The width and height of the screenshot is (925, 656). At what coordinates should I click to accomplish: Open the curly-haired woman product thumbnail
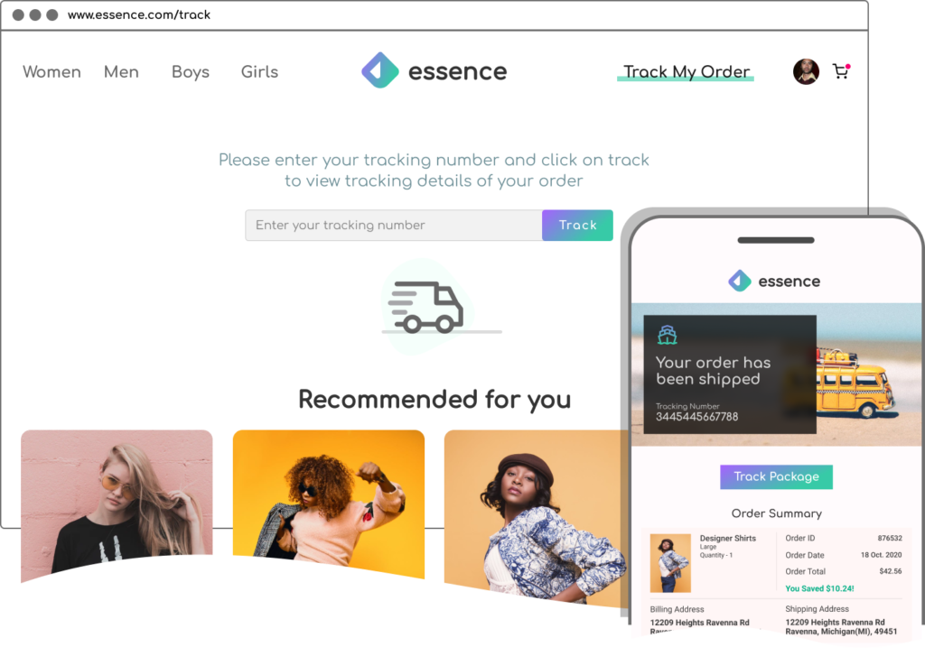pyautogui.click(x=329, y=503)
